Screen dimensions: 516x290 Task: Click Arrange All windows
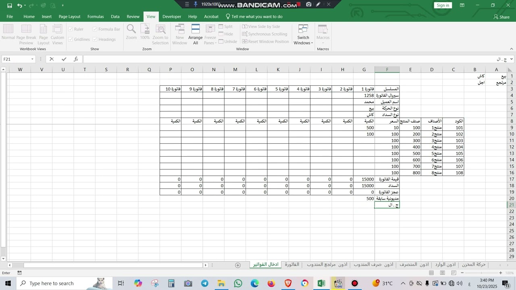[x=196, y=35]
